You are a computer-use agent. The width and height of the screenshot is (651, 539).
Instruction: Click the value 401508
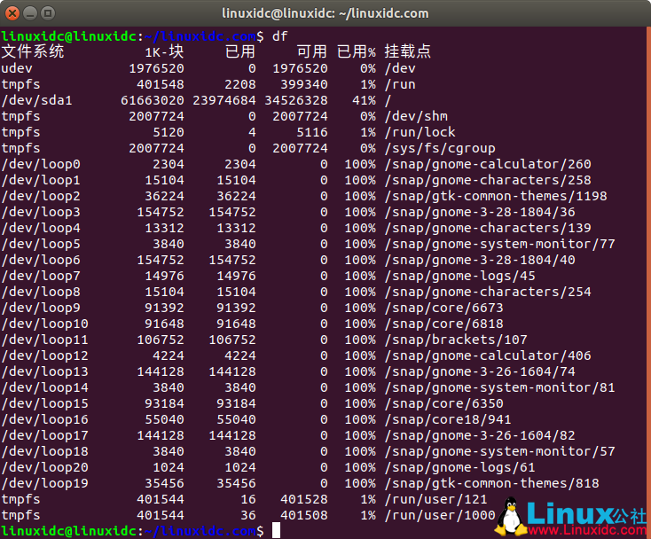304,515
